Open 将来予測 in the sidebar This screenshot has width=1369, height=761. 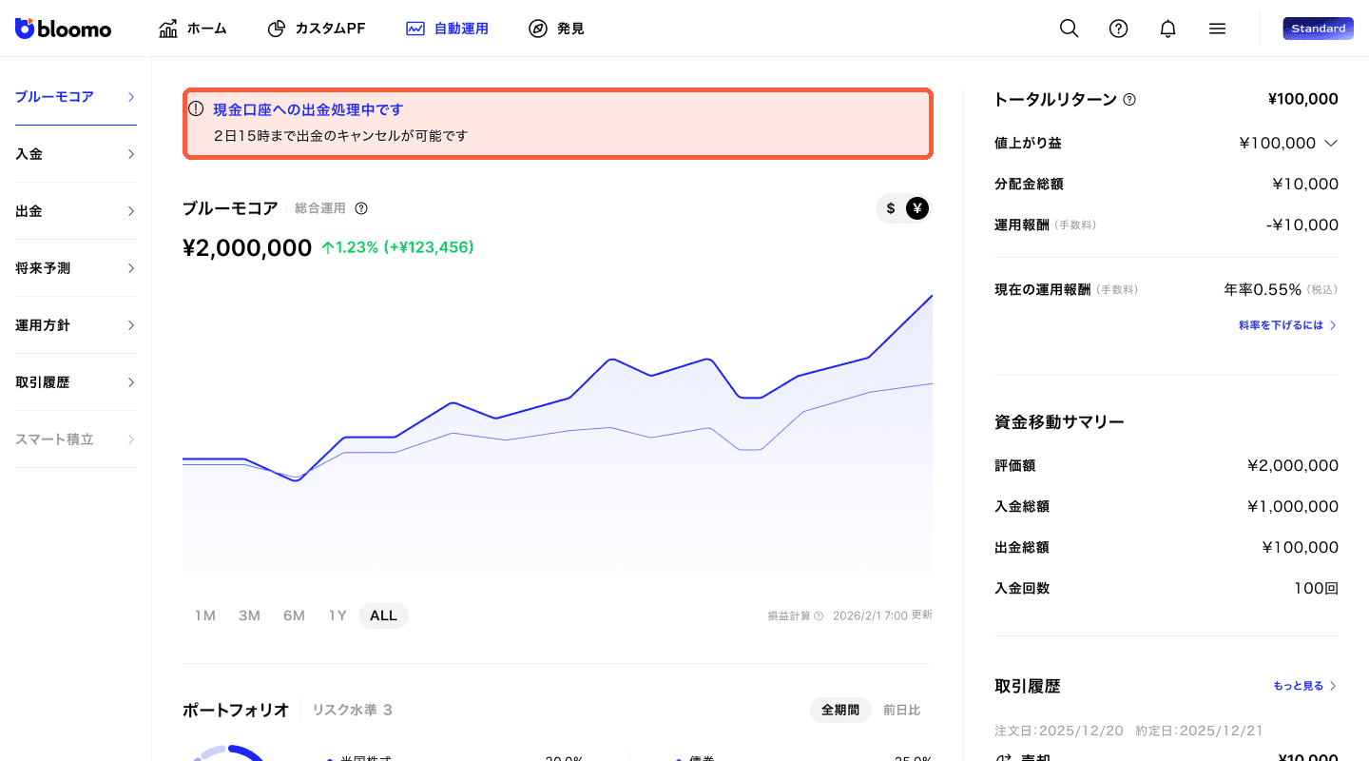point(76,268)
